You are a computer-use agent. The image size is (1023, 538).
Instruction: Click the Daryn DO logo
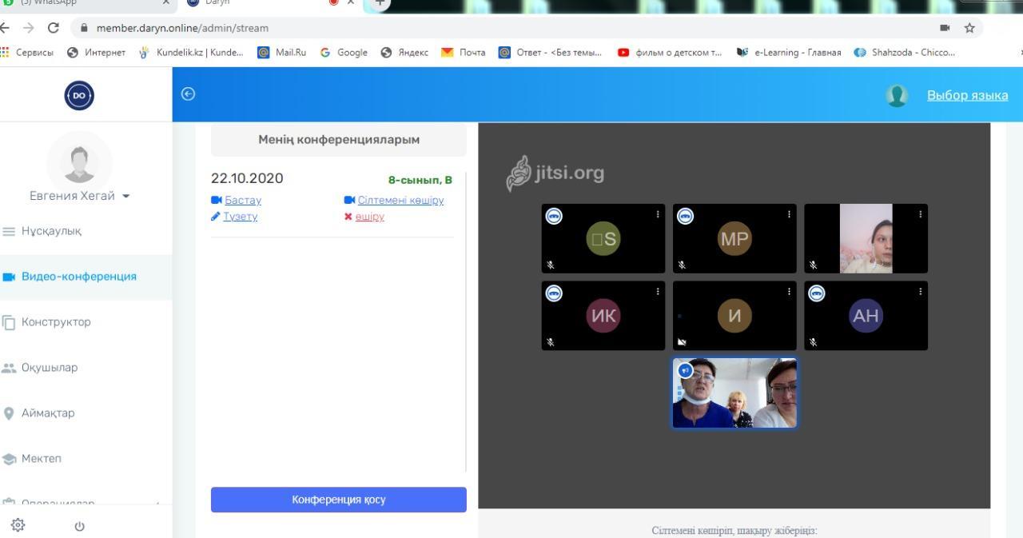[79, 95]
